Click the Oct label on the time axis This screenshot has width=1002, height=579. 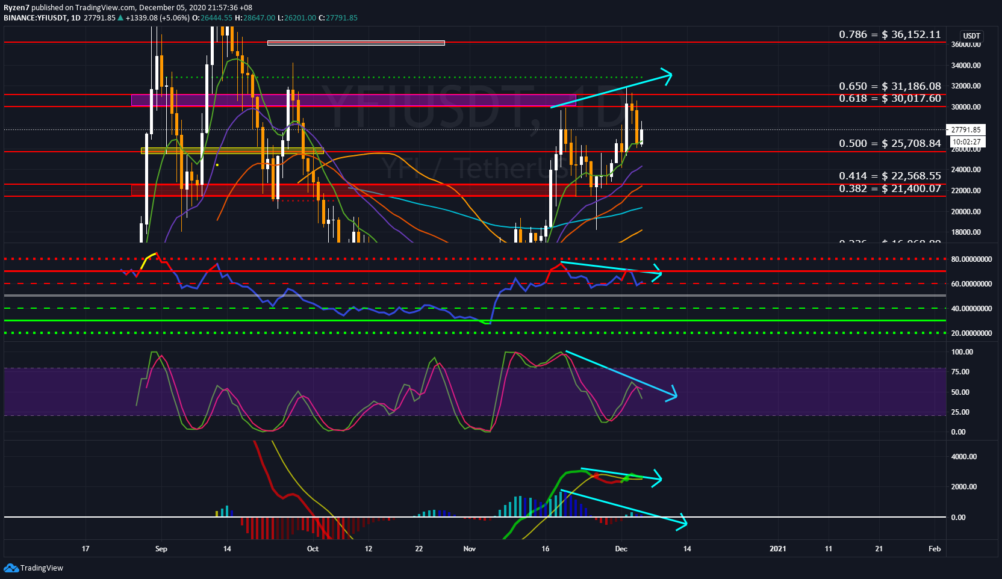tap(313, 548)
